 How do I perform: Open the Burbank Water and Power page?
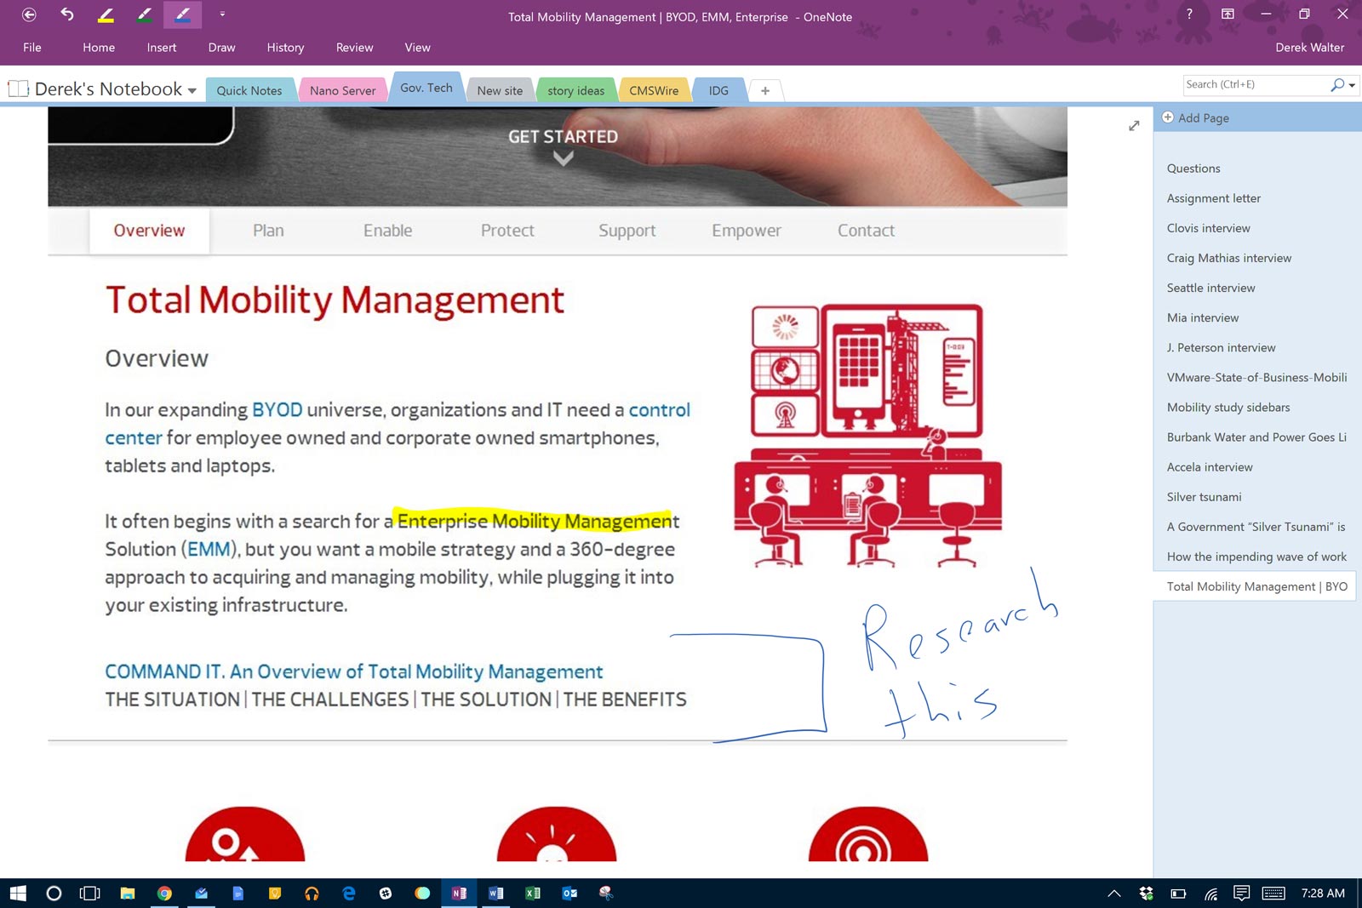coord(1255,437)
